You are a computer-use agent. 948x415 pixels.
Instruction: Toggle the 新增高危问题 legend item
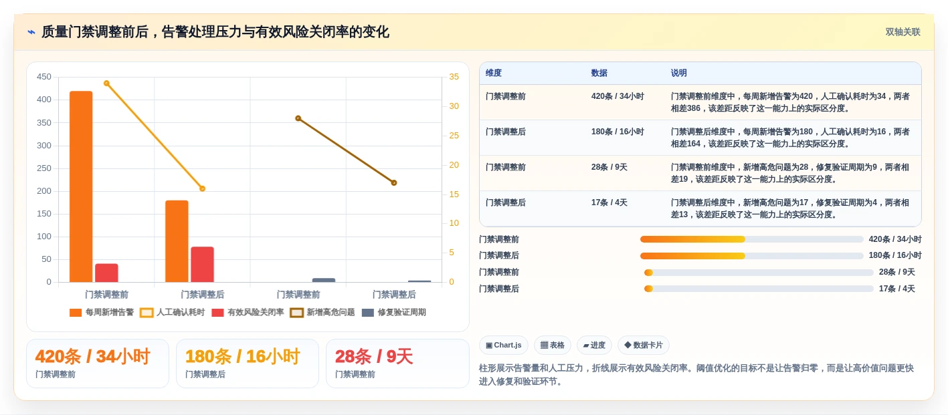[322, 312]
